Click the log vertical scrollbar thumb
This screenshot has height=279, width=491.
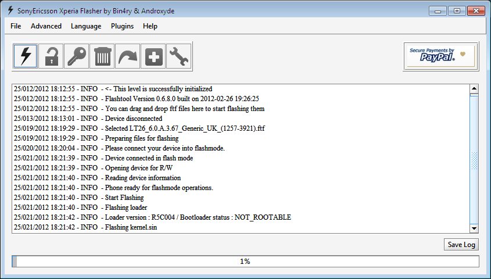pos(474,159)
